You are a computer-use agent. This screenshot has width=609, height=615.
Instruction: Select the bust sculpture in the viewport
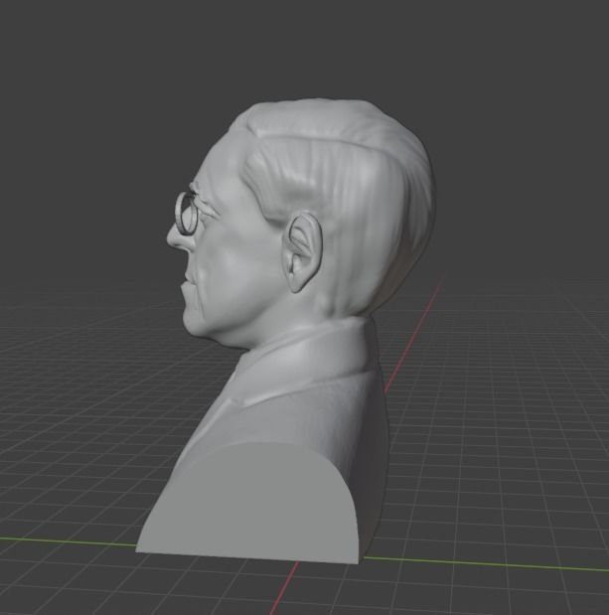coord(286,330)
